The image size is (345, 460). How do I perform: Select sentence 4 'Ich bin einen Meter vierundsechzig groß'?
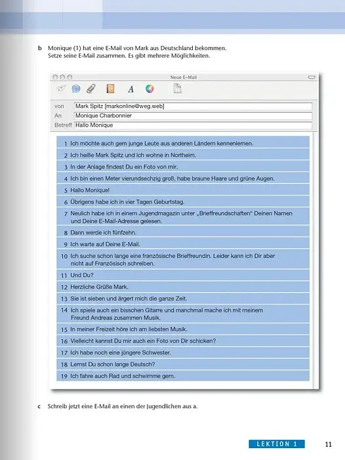point(183,178)
